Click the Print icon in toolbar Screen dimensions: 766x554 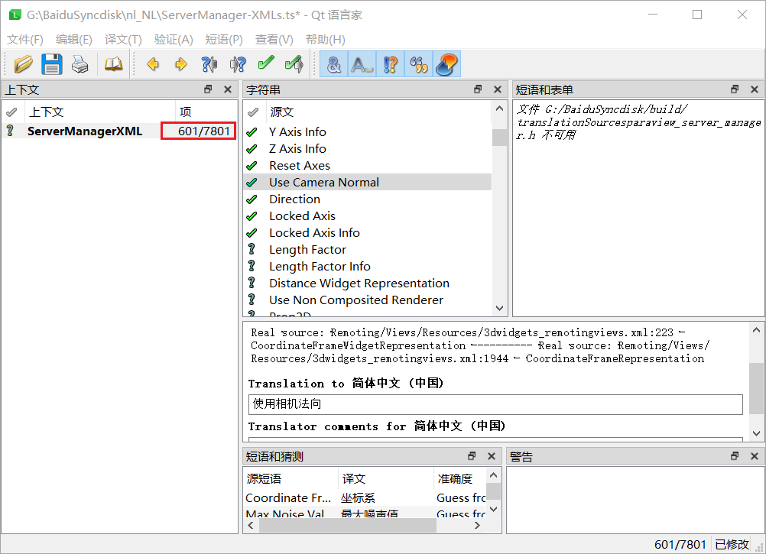pos(80,64)
